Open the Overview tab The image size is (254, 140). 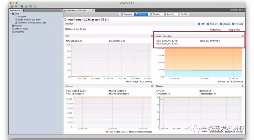pos(126,14)
